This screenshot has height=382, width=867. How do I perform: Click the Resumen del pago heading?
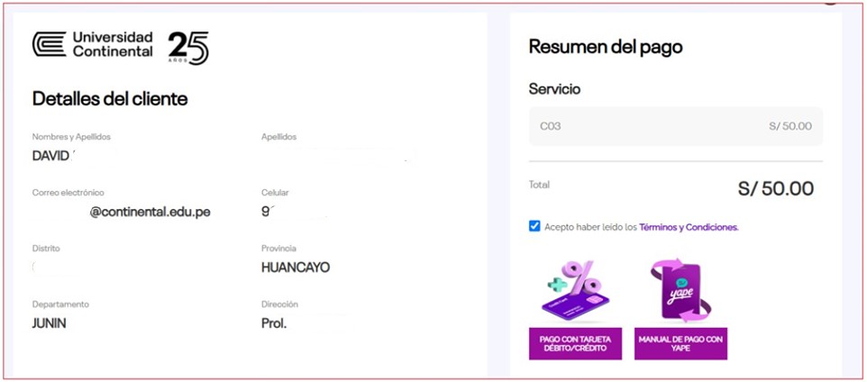pyautogui.click(x=606, y=47)
